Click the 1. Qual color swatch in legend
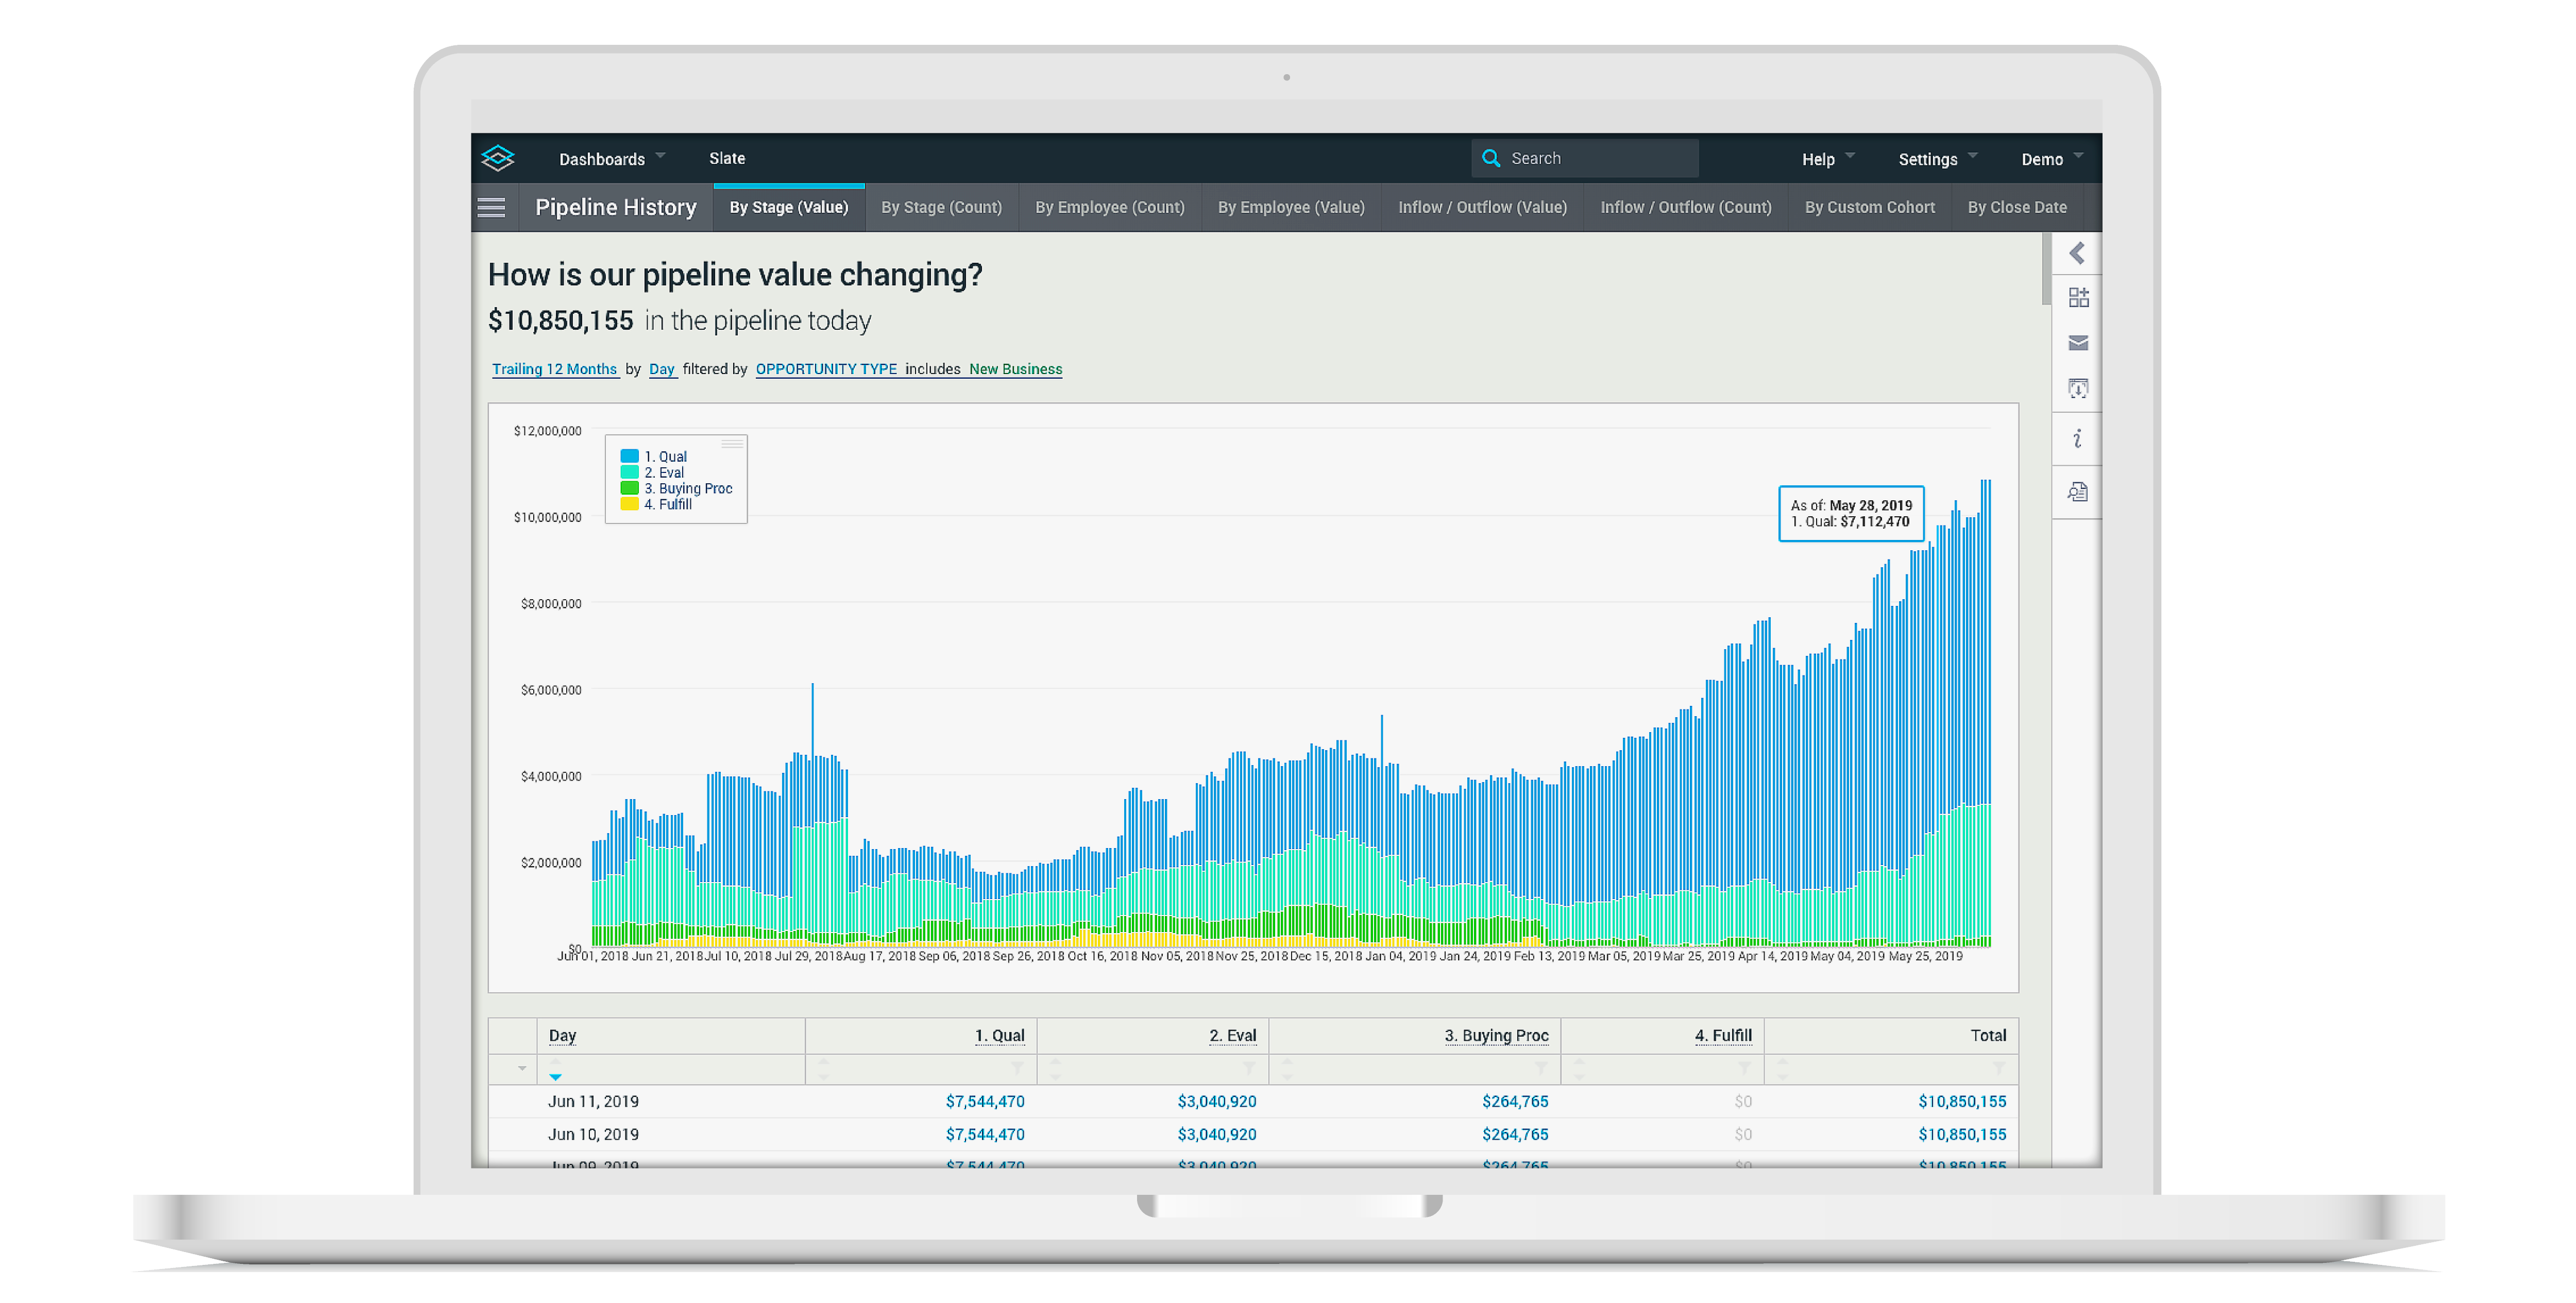Image resolution: width=2576 pixels, height=1303 pixels. (629, 456)
